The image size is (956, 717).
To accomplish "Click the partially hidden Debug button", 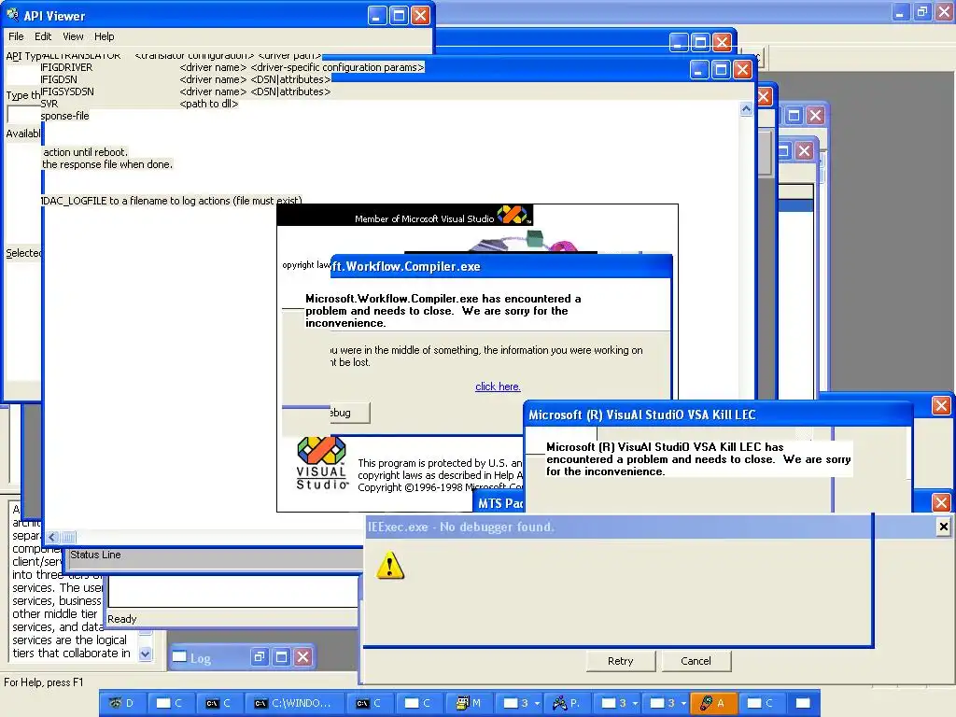I will click(349, 413).
